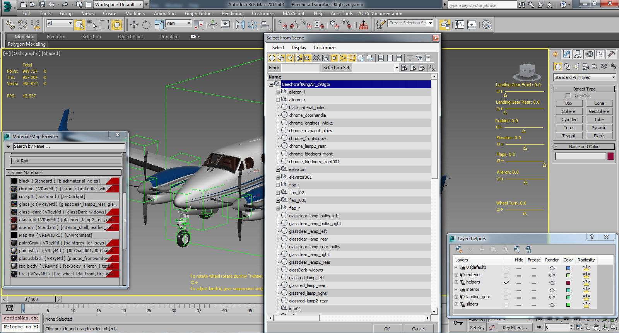Open the Display menu in Select From Scene
619x333 pixels.
pyautogui.click(x=299, y=48)
